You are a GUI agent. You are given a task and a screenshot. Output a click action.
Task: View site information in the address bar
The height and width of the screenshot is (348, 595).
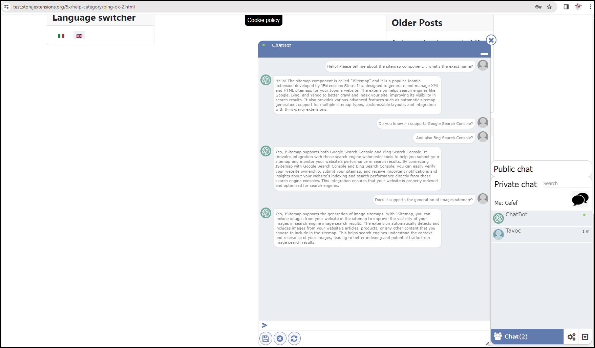[x=6, y=7]
